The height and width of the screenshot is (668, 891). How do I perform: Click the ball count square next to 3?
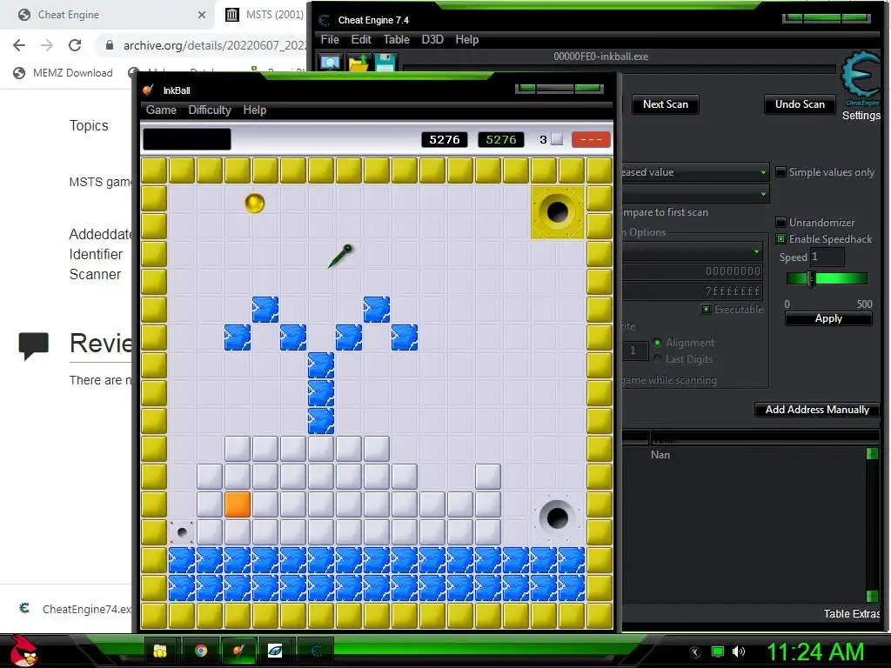coord(557,139)
